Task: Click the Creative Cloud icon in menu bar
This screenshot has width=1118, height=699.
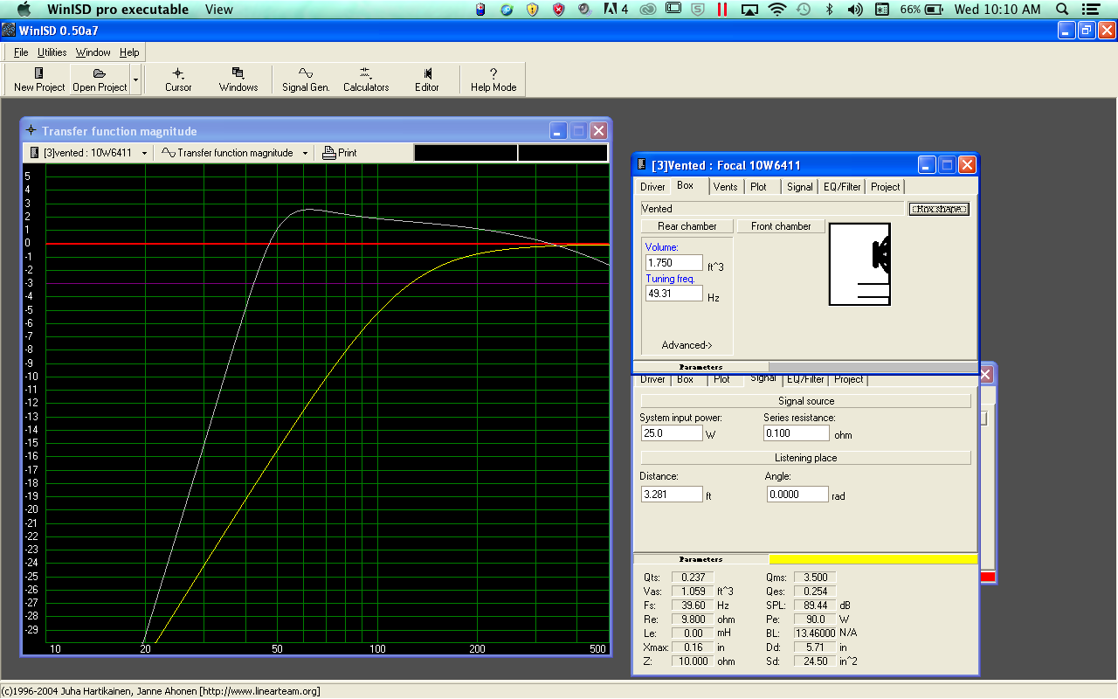Action: click(648, 10)
